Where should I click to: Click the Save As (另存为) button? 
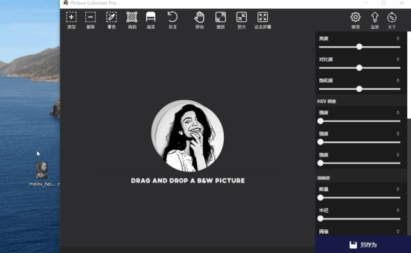pyautogui.click(x=363, y=245)
